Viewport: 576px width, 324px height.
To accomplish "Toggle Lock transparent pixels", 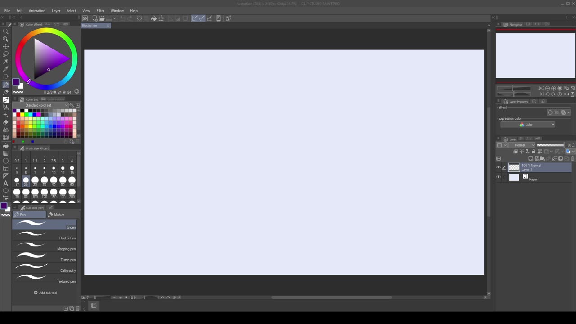I will pos(540,152).
